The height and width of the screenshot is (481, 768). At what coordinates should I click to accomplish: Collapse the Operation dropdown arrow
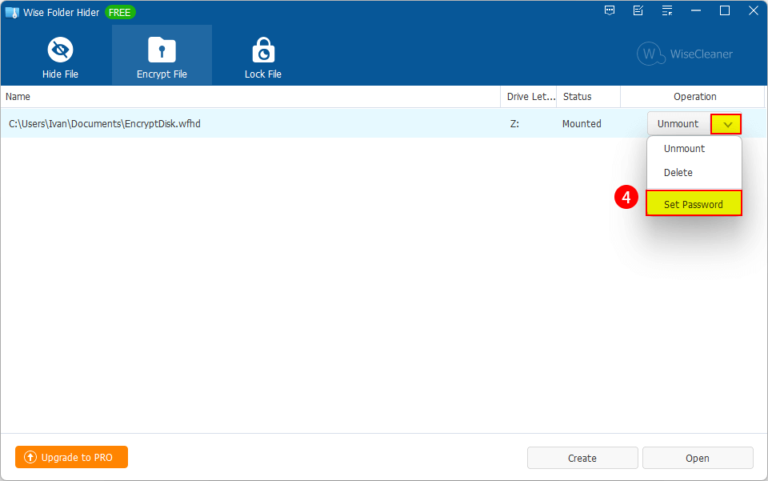click(726, 124)
